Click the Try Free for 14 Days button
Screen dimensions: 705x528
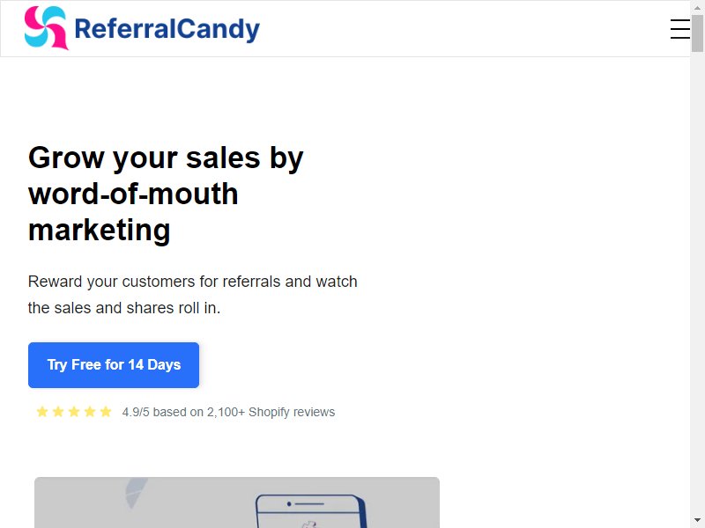coord(114,365)
